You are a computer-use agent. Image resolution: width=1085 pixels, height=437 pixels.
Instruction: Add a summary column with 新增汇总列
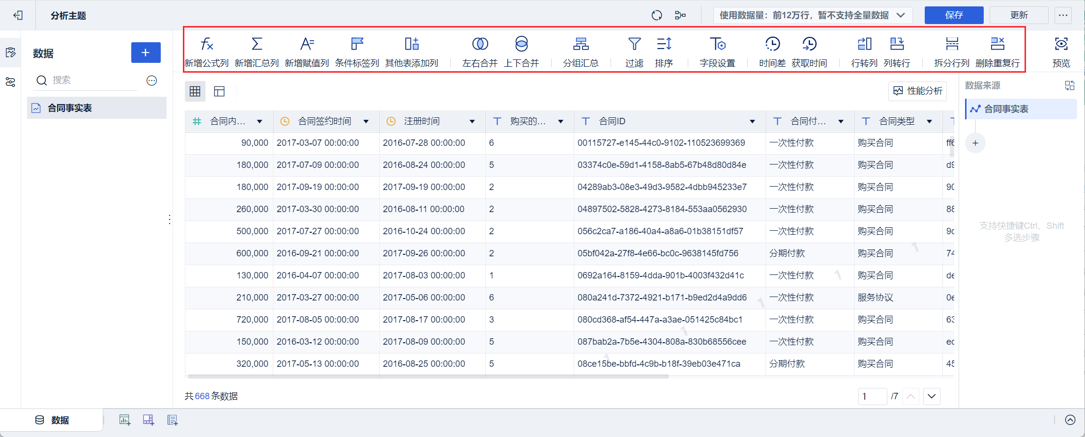pyautogui.click(x=257, y=52)
